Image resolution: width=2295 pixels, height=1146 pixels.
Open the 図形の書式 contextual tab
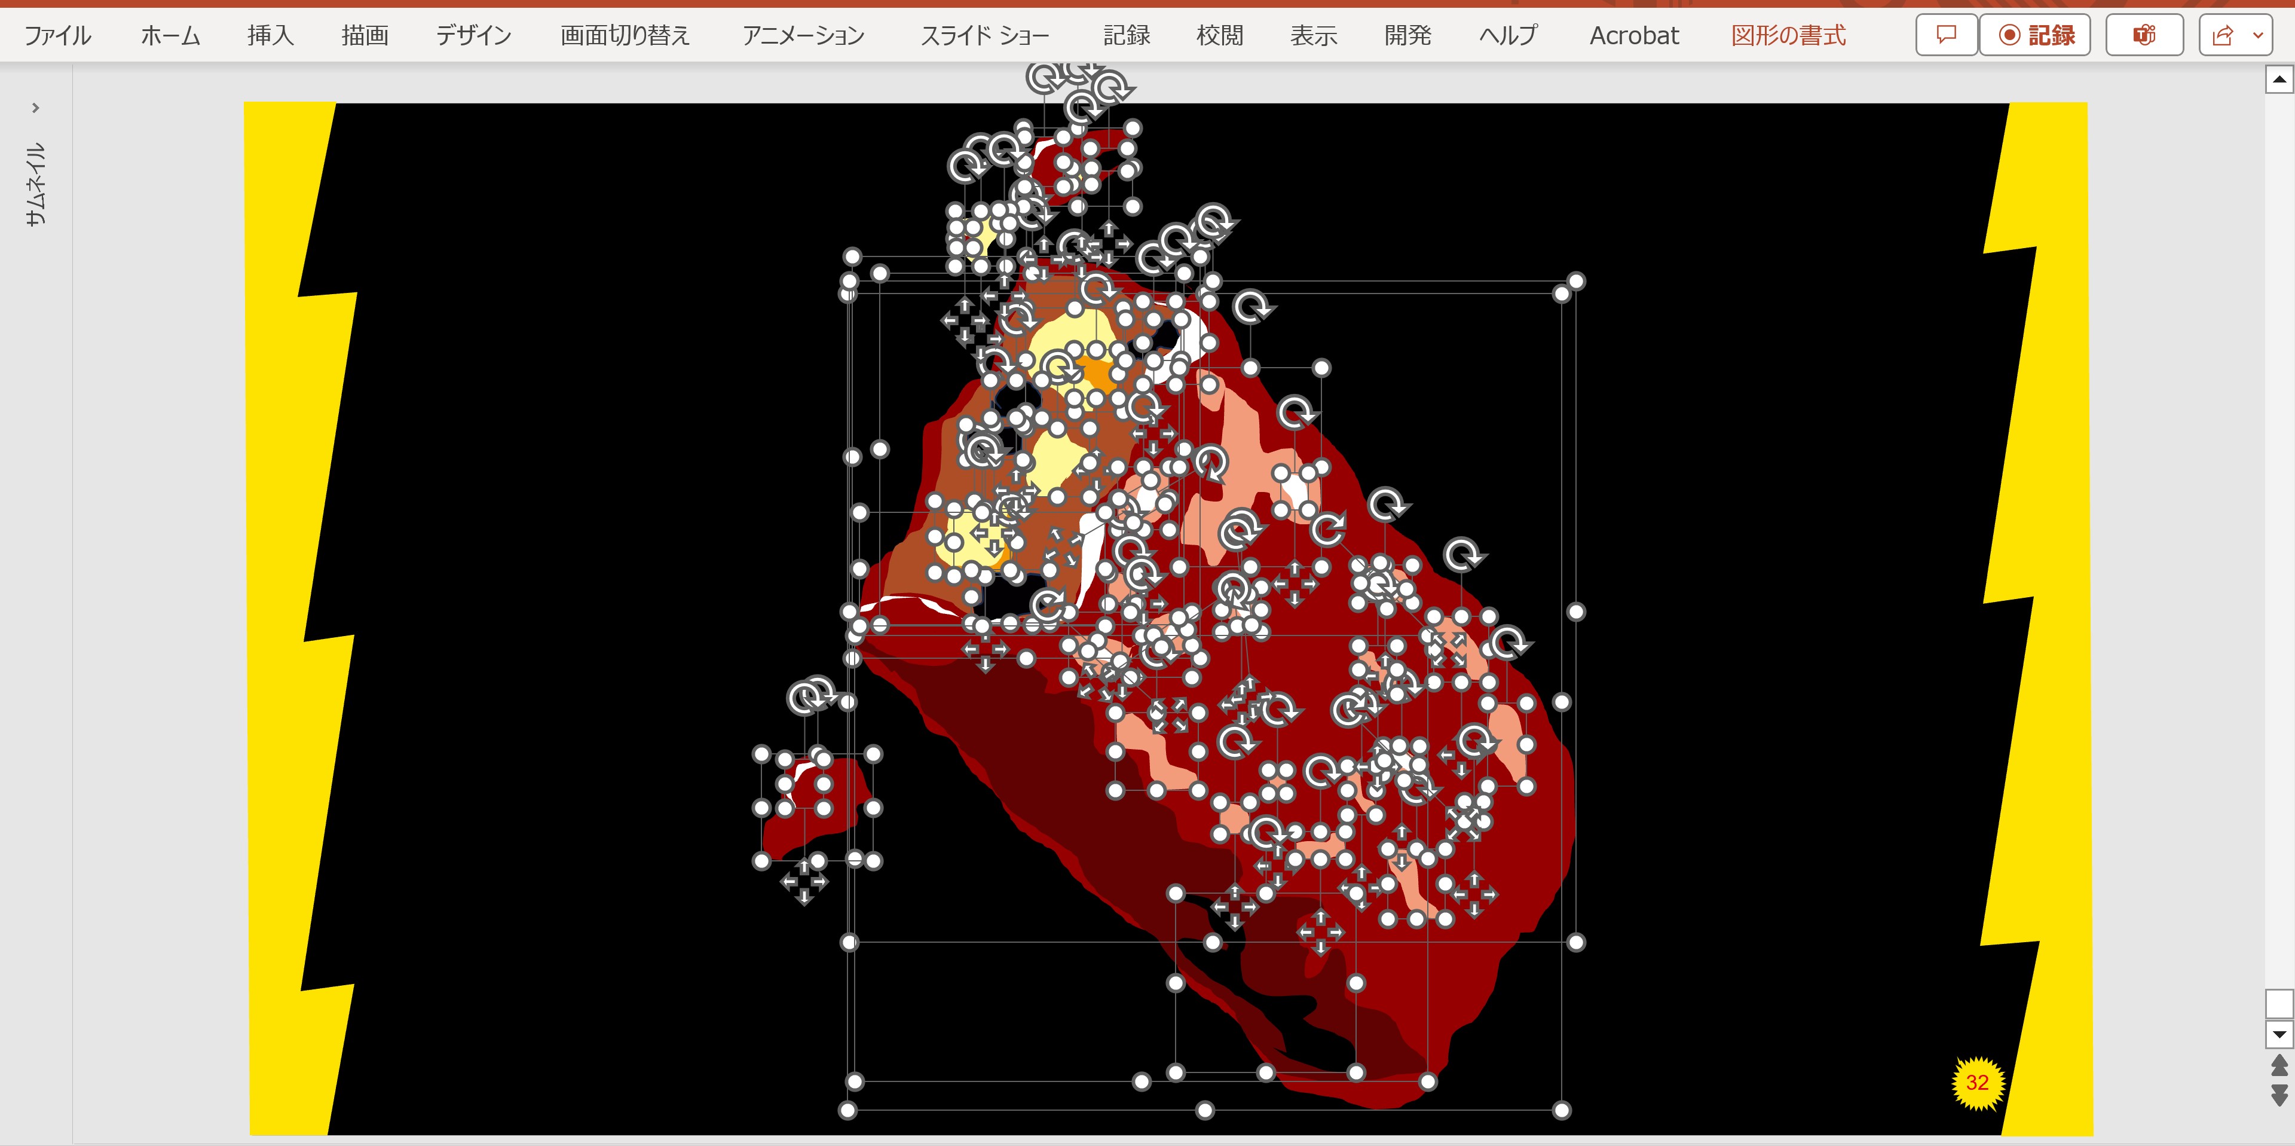(1788, 36)
